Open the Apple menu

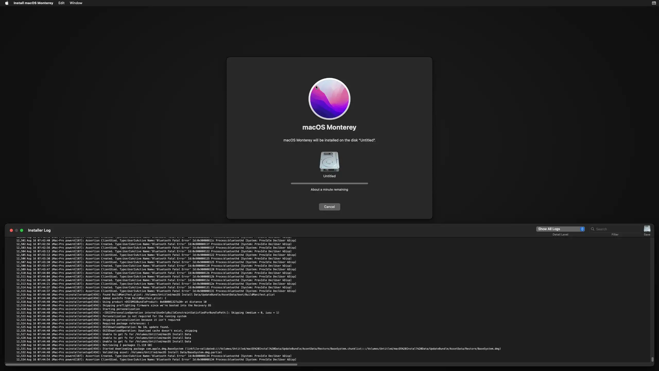[7, 3]
